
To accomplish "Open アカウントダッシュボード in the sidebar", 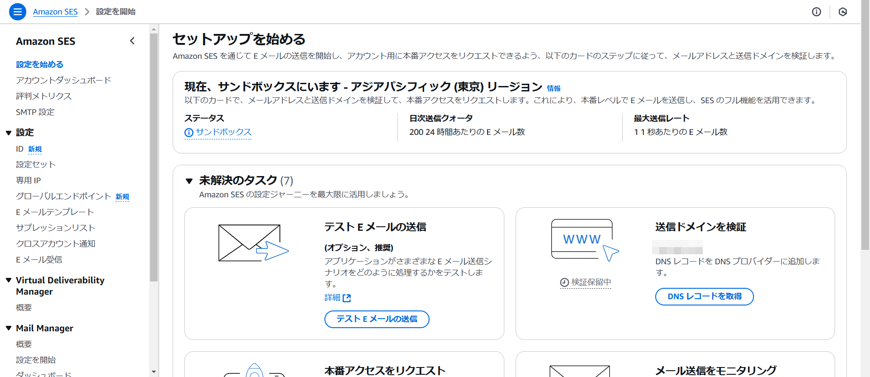I will point(63,80).
